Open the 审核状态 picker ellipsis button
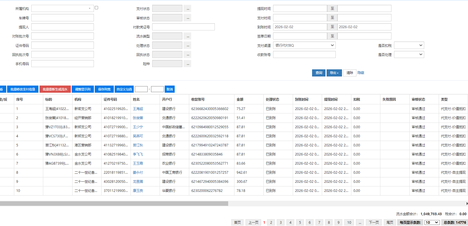Screen dimensions: 468x226 tap(187, 18)
